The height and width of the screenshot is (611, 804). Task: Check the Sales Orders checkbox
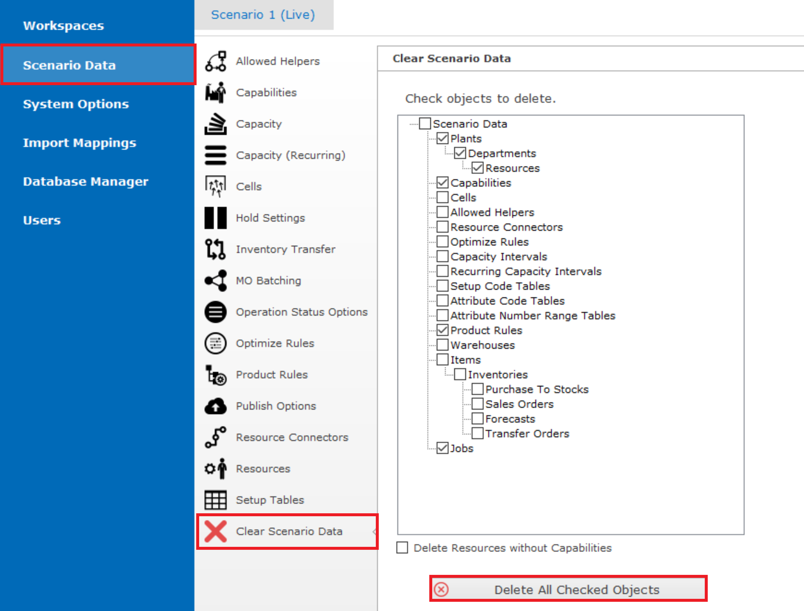click(x=478, y=404)
